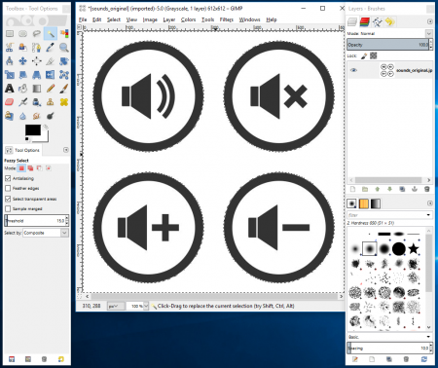The image size is (438, 368).
Task: Delete the layer with trash button
Action: (427, 189)
